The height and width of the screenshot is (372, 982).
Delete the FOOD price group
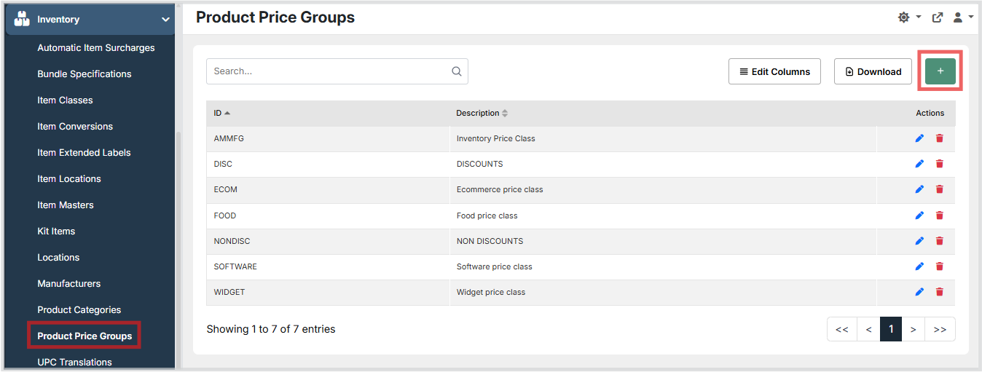click(x=940, y=215)
